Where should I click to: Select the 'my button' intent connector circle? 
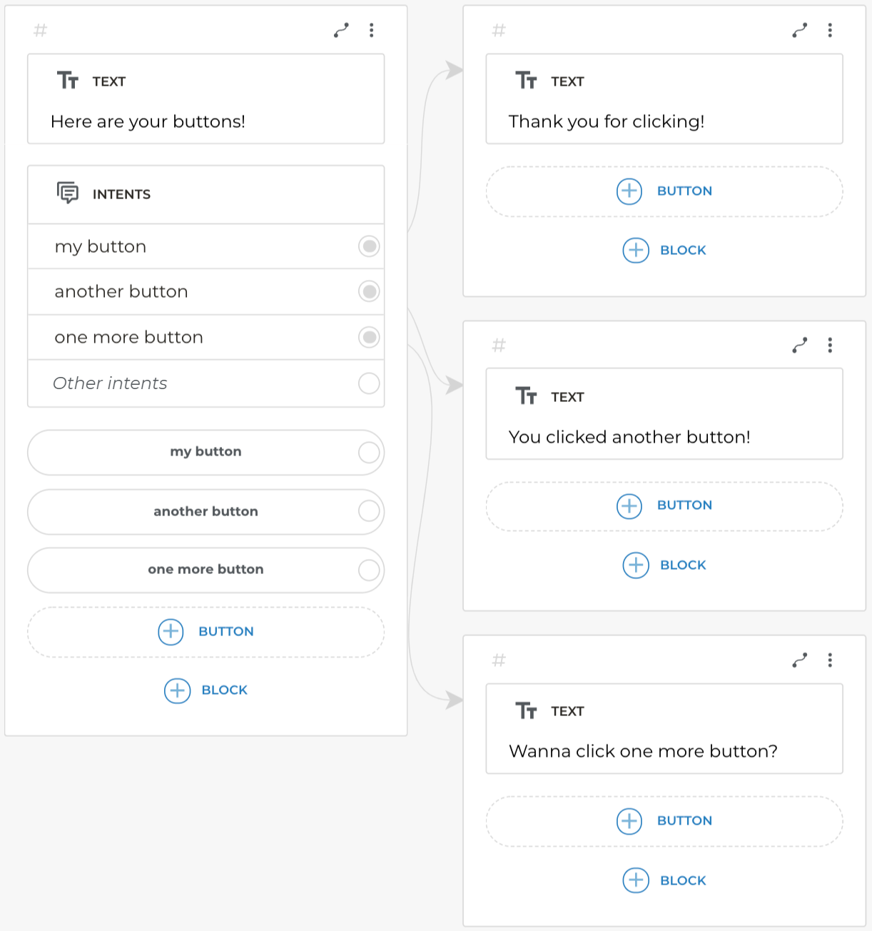point(369,246)
